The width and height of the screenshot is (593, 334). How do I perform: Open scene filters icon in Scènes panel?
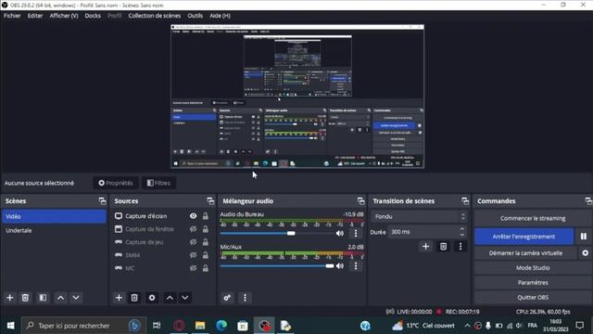tap(44, 298)
